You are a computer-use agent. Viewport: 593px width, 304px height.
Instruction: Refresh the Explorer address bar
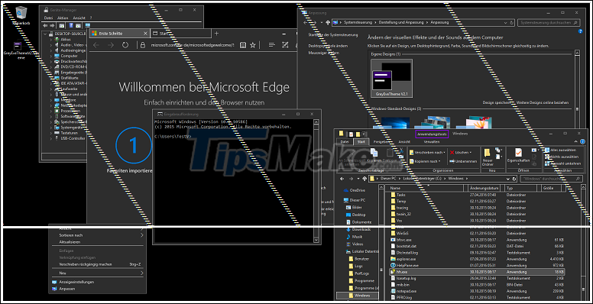point(514,178)
